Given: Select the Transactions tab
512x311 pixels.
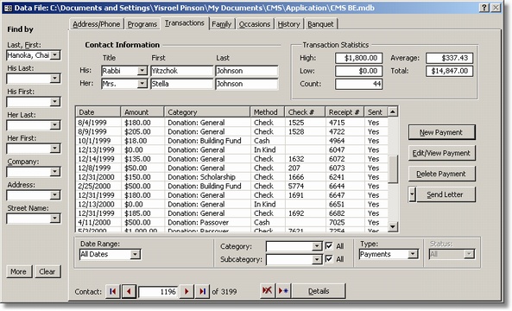Looking at the screenshot, I should tap(185, 22).
